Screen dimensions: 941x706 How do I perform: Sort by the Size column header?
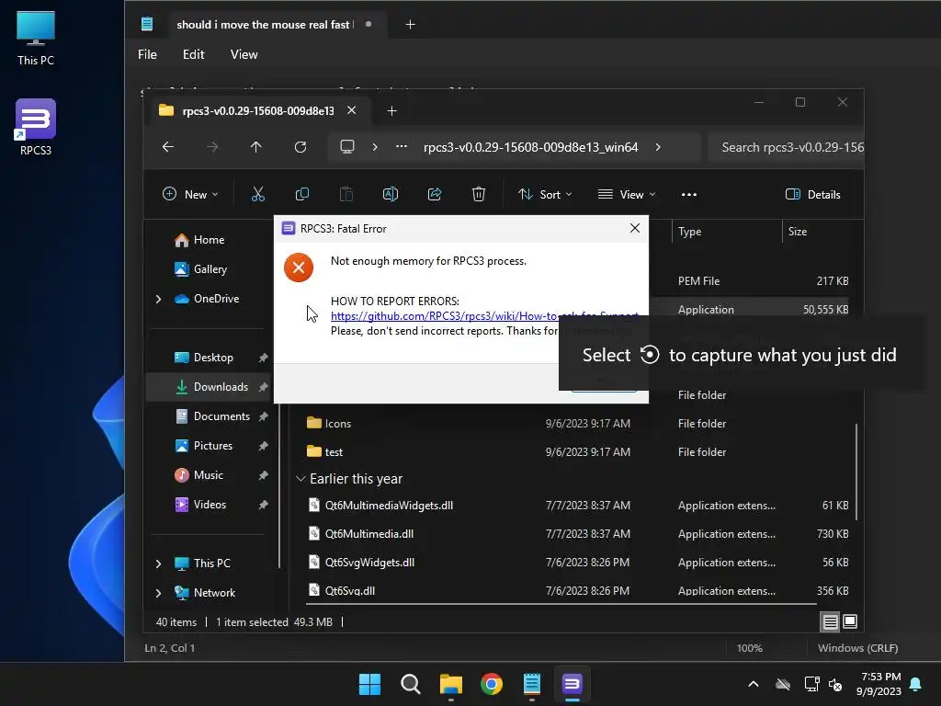pyautogui.click(x=798, y=232)
